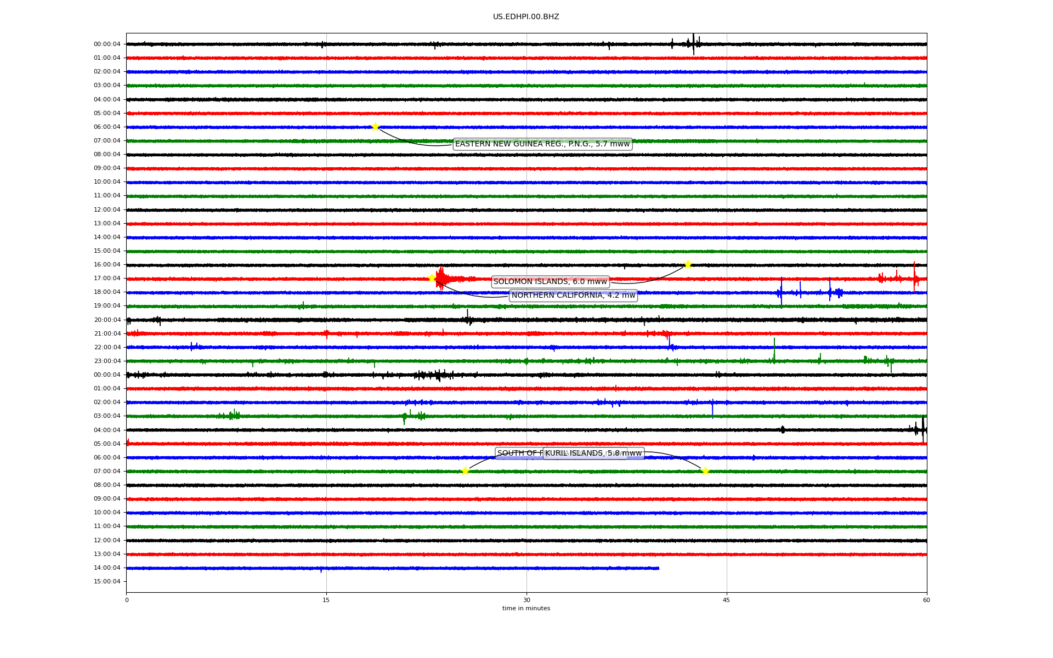Image resolution: width=1053 pixels, height=658 pixels.
Task: Click the 15 tick on the time axis
Action: tap(326, 600)
